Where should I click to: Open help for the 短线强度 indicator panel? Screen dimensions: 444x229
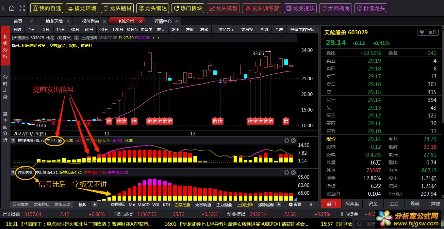(x=13, y=141)
